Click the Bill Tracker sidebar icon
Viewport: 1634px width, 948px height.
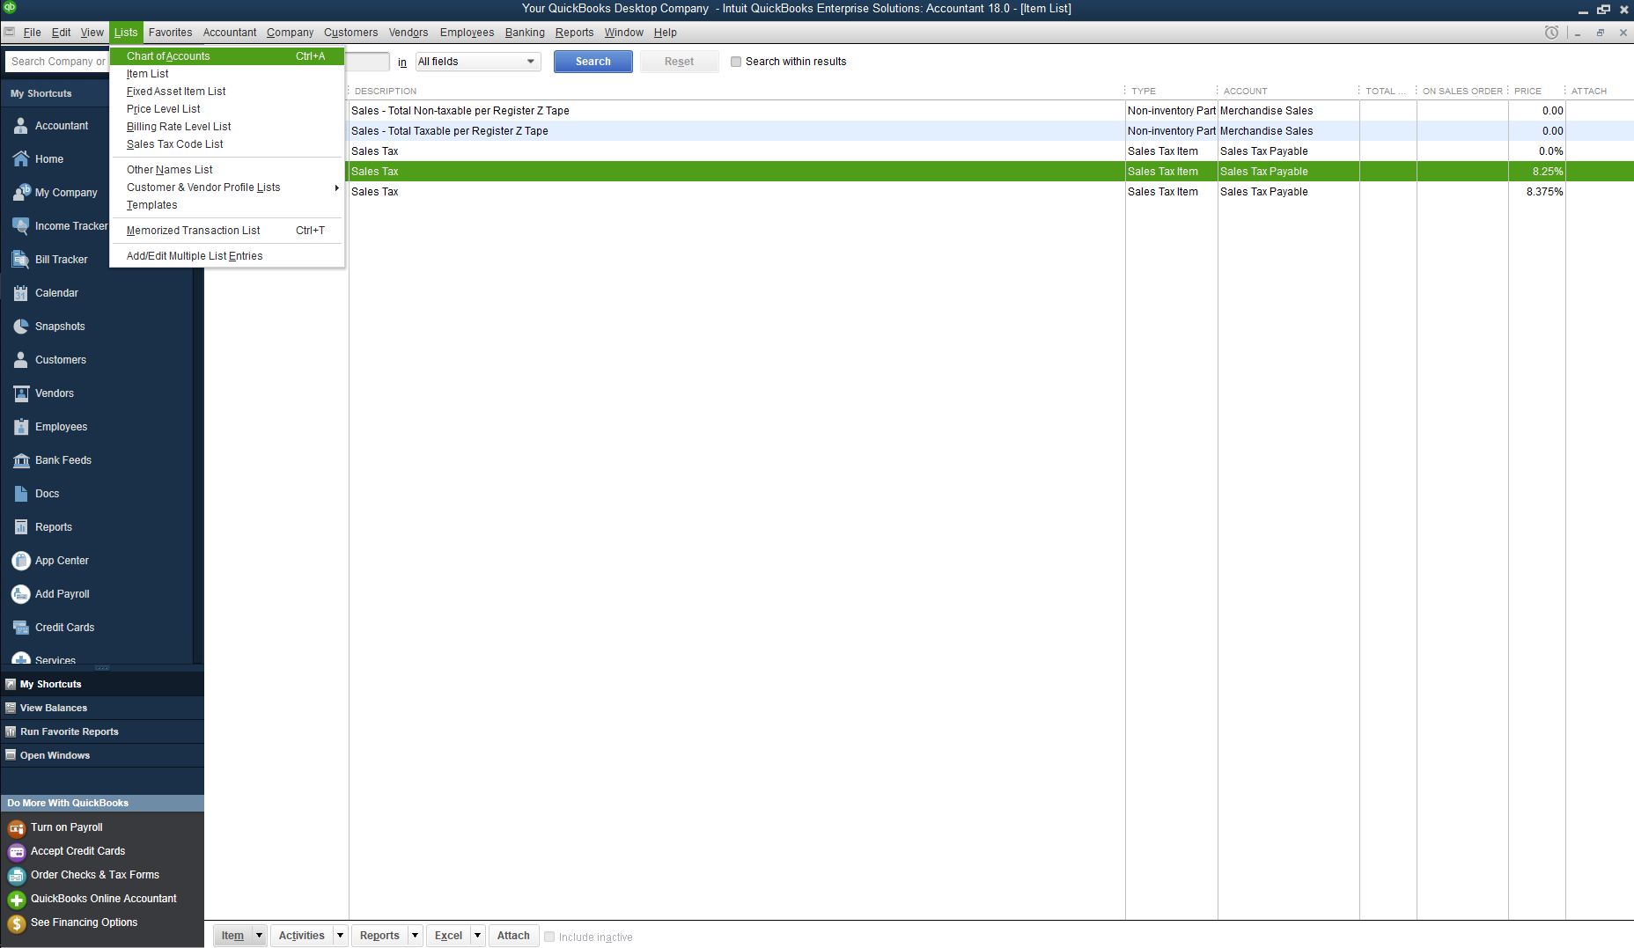[x=20, y=260]
